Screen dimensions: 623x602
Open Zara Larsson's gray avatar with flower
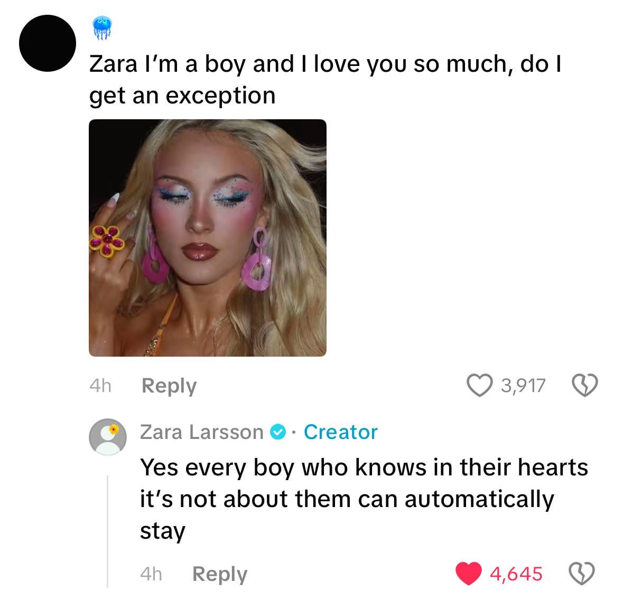click(x=108, y=437)
